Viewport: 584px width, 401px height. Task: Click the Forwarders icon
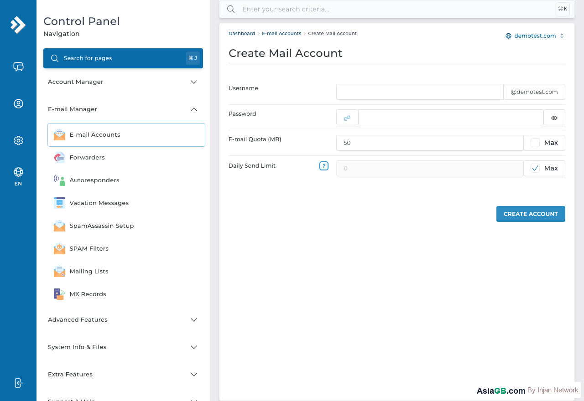(x=59, y=158)
